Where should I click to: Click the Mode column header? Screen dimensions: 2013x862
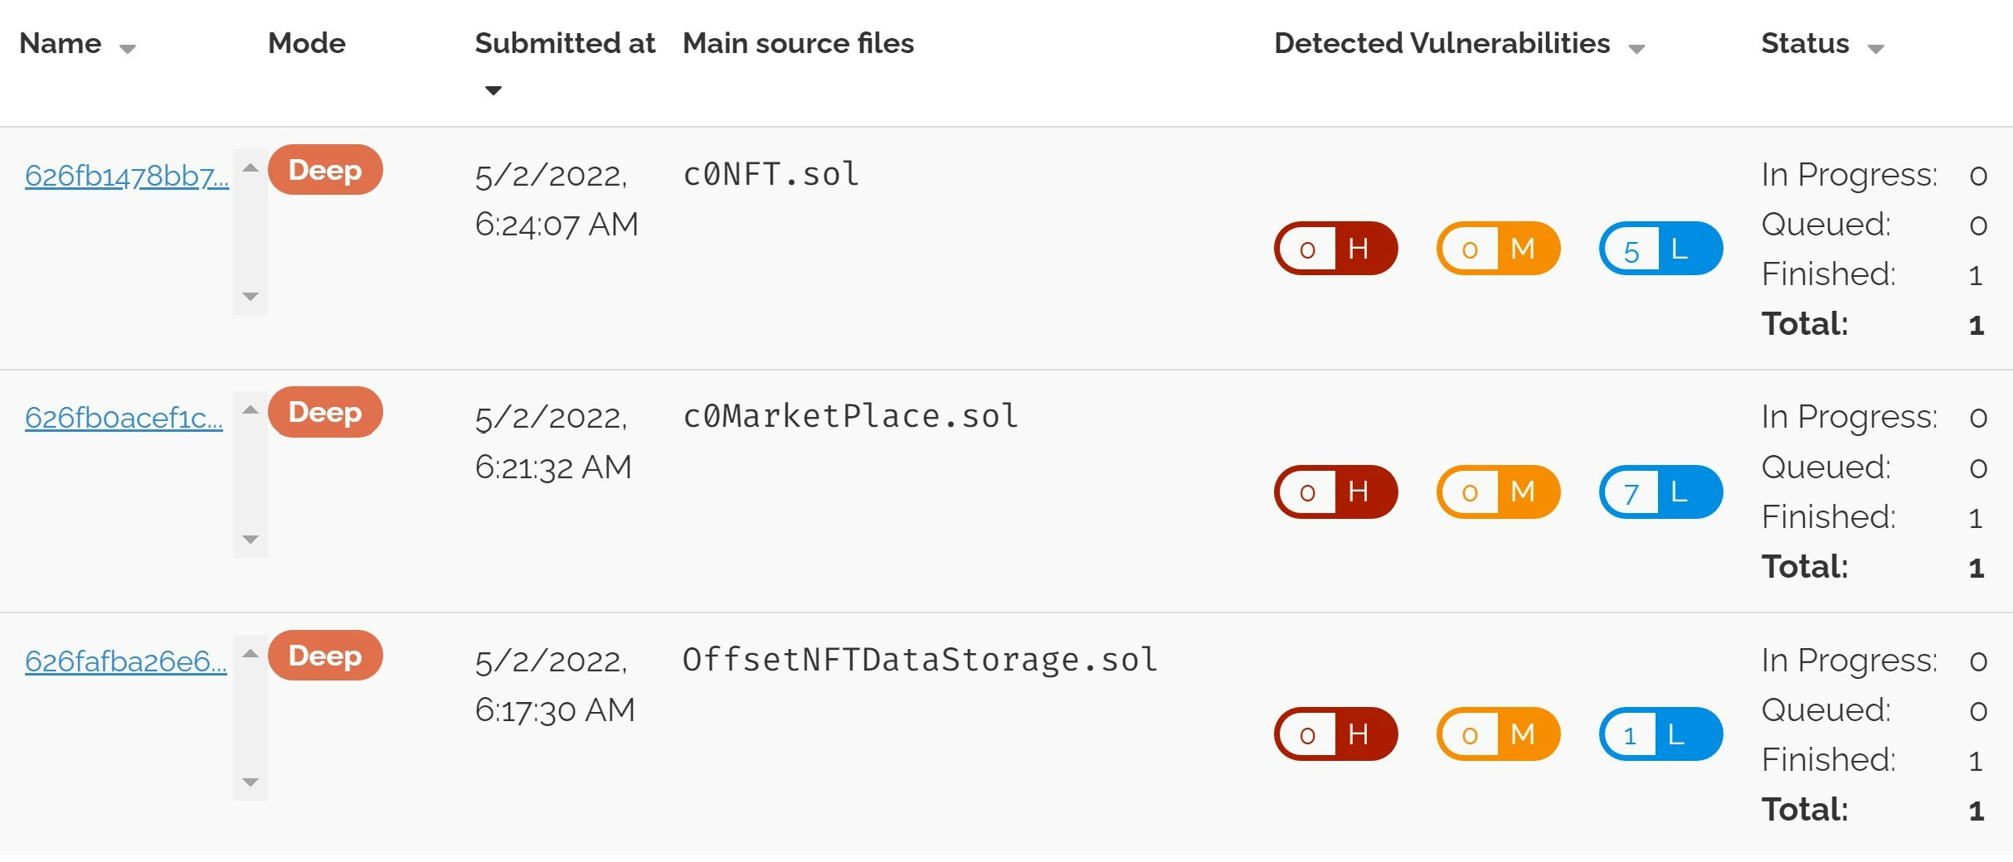coord(307,43)
